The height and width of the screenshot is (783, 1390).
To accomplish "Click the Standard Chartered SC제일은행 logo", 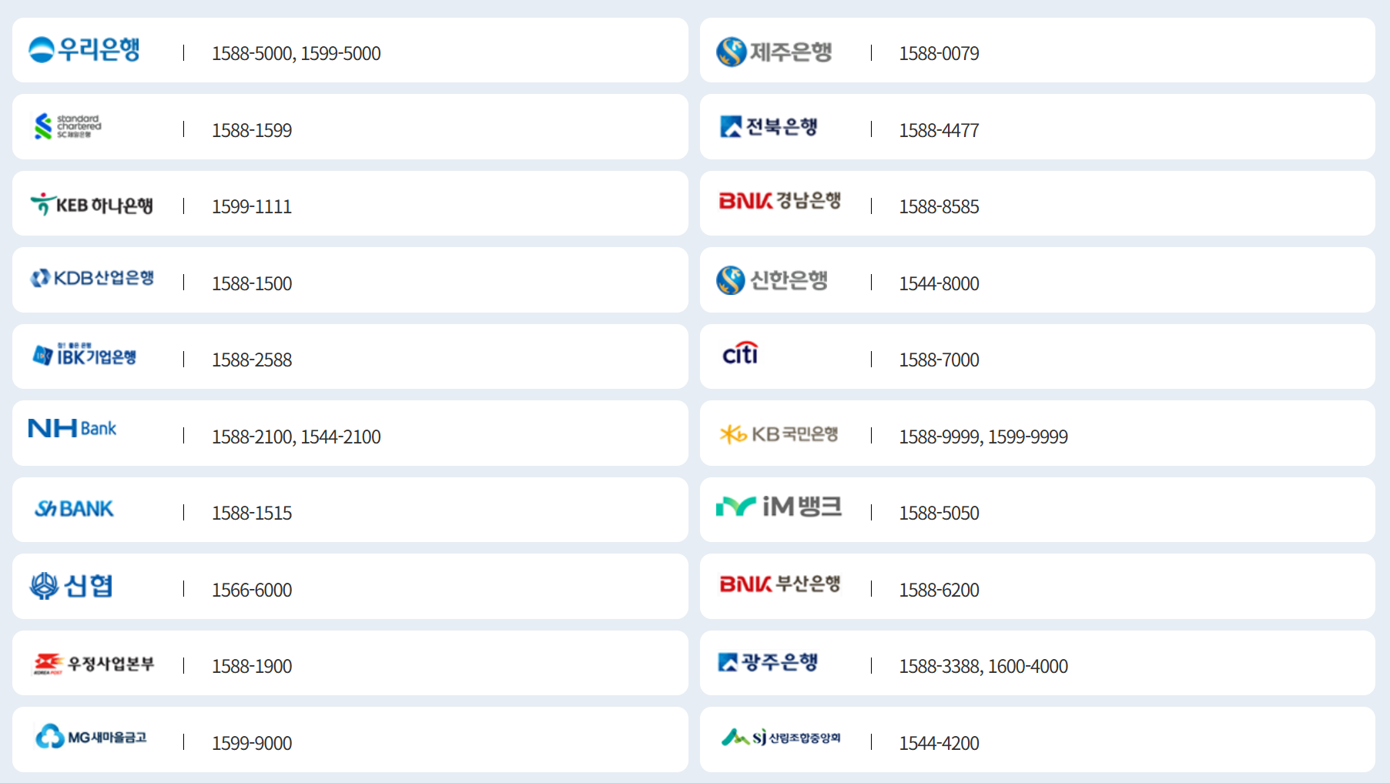I will pyautogui.click(x=68, y=126).
